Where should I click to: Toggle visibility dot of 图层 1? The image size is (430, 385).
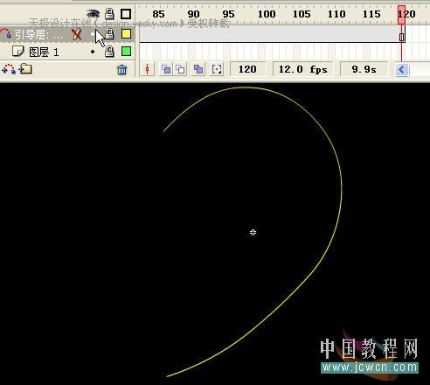coord(93,52)
